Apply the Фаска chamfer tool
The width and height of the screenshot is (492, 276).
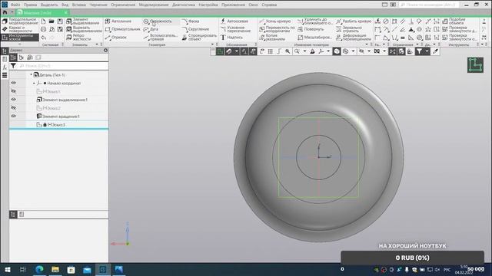pos(191,21)
